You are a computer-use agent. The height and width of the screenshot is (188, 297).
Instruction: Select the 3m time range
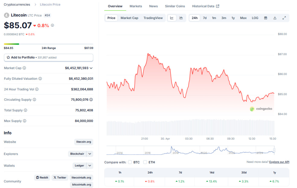pyautogui.click(x=224, y=18)
